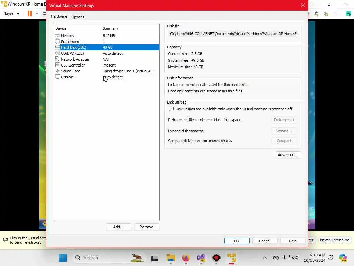The width and height of the screenshot is (354, 266).
Task: Click the Hard Disk (IDE) icon
Action: pyautogui.click(x=58, y=47)
